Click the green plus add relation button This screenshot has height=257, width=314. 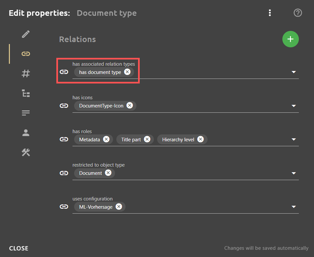tap(290, 39)
